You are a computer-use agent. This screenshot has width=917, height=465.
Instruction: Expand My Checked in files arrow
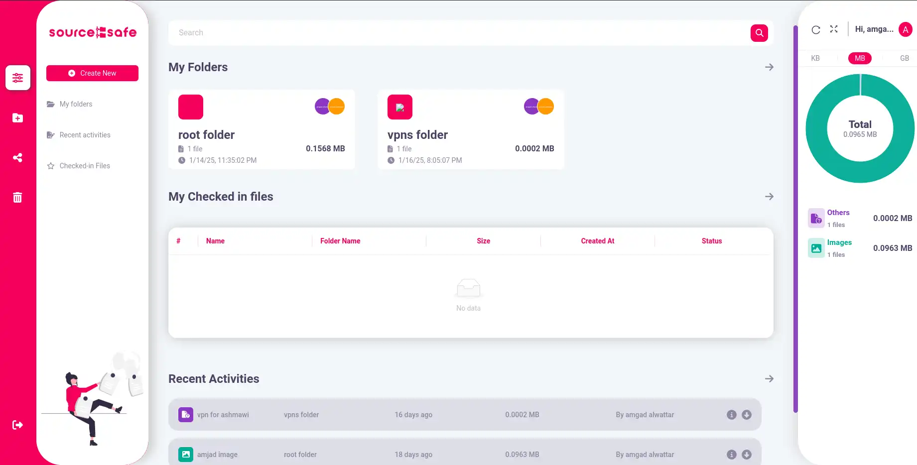[x=769, y=197]
